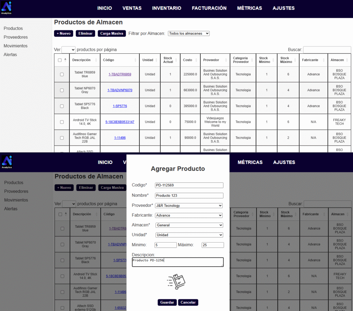Open the INVENTARIO menu item

(167, 8)
